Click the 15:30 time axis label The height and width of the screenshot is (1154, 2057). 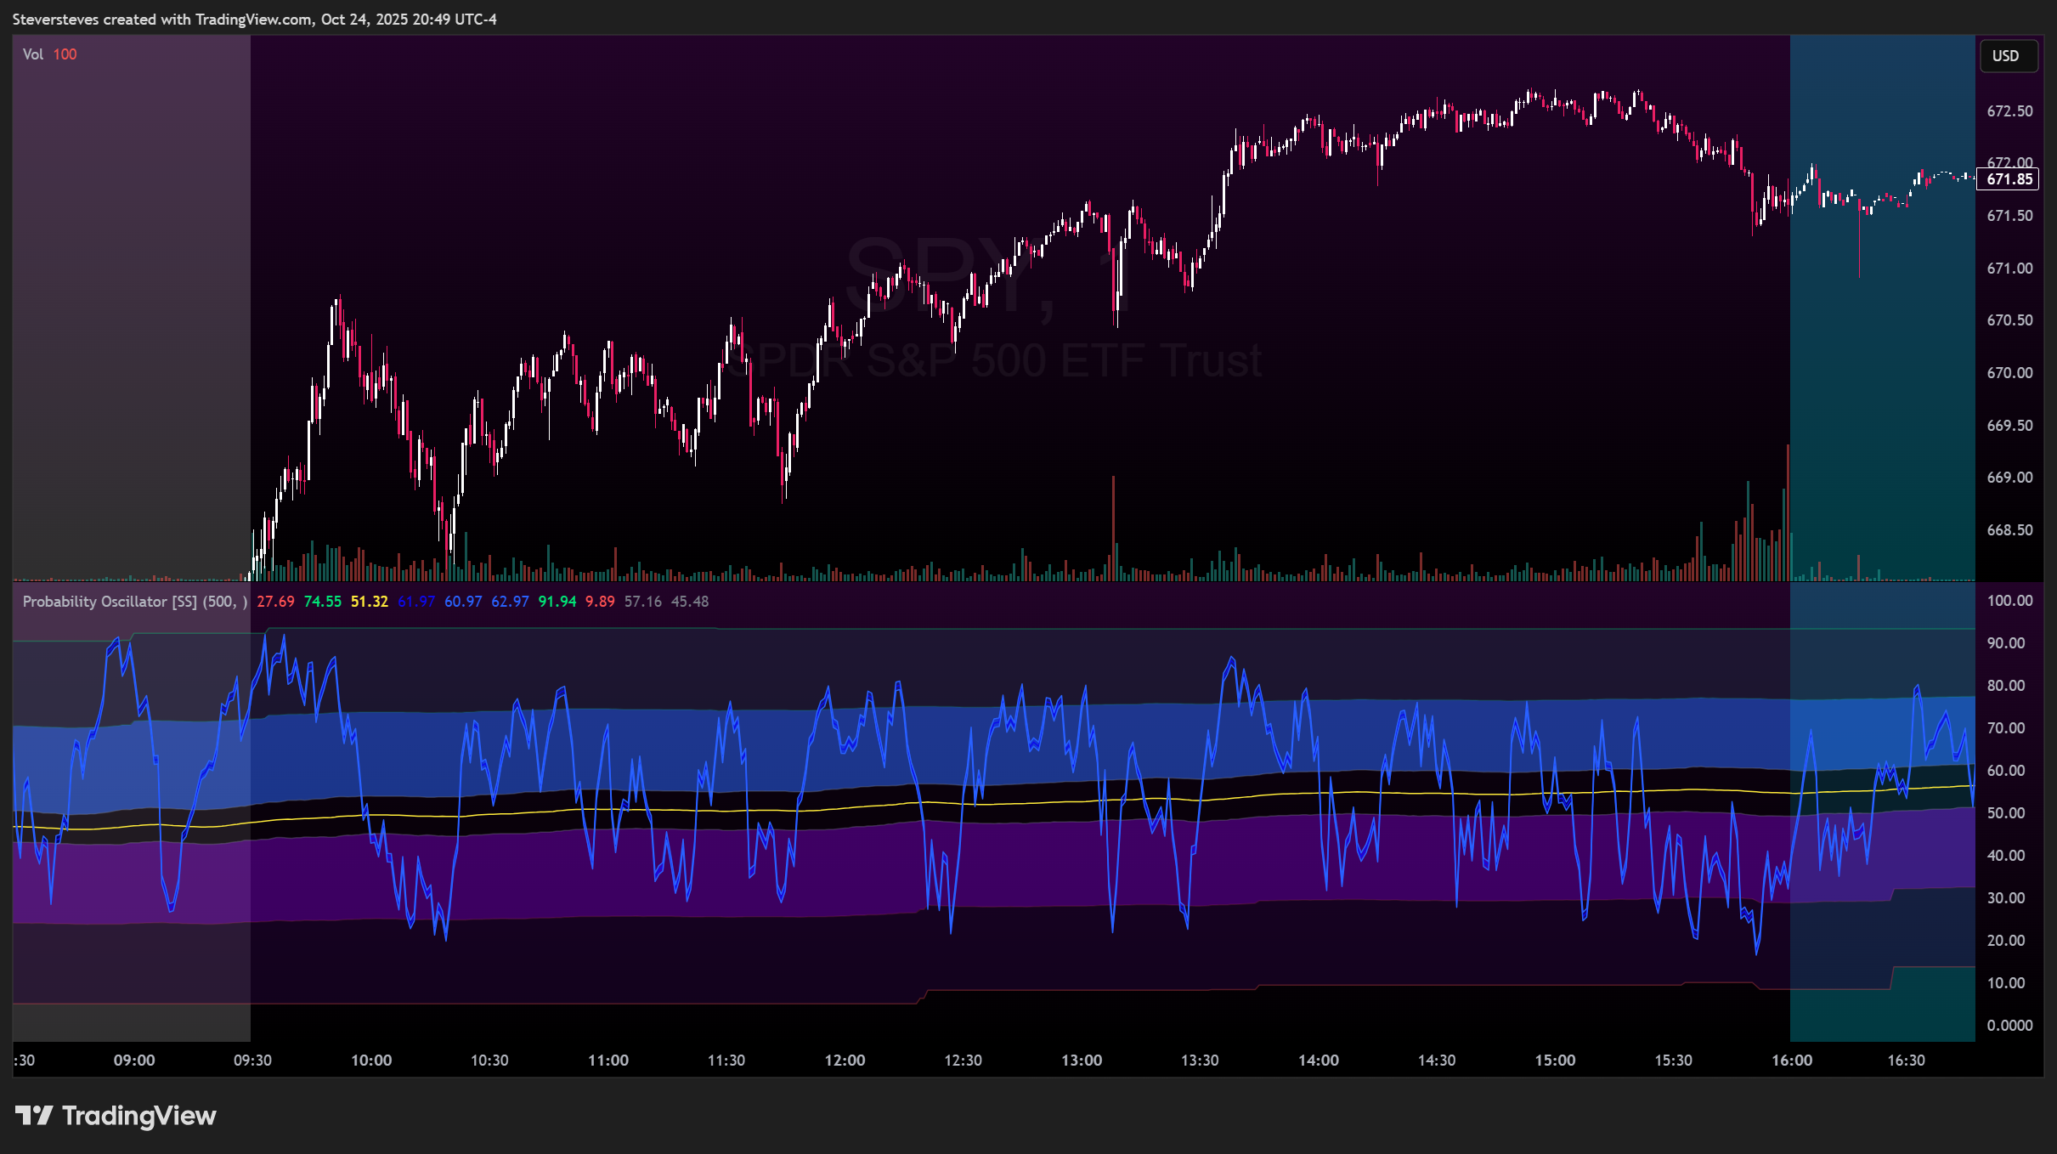click(1674, 1061)
